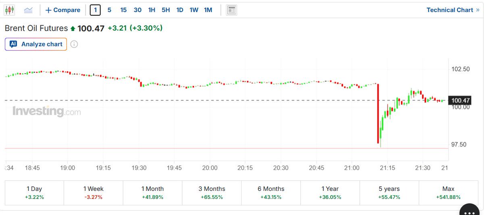Choose the Max performance range
Viewport: 484px width, 215px height.
448,193
